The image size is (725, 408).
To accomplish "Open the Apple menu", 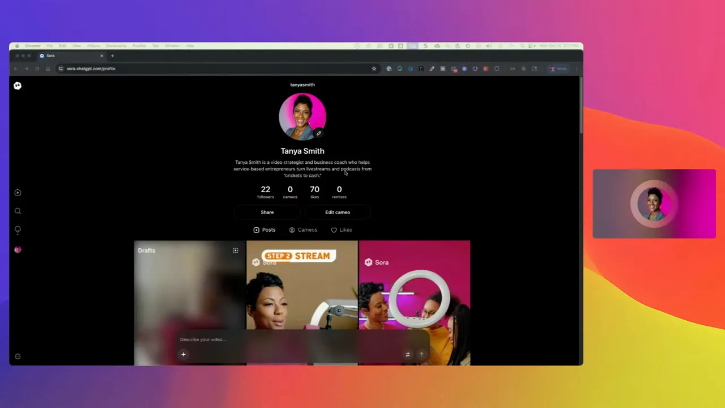I will pos(17,46).
